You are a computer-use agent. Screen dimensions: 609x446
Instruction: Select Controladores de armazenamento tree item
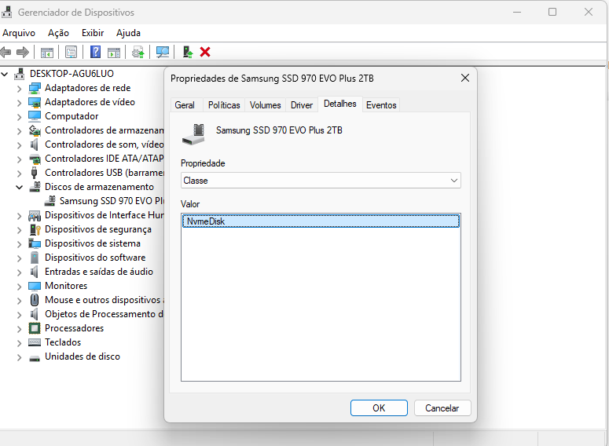click(x=104, y=130)
